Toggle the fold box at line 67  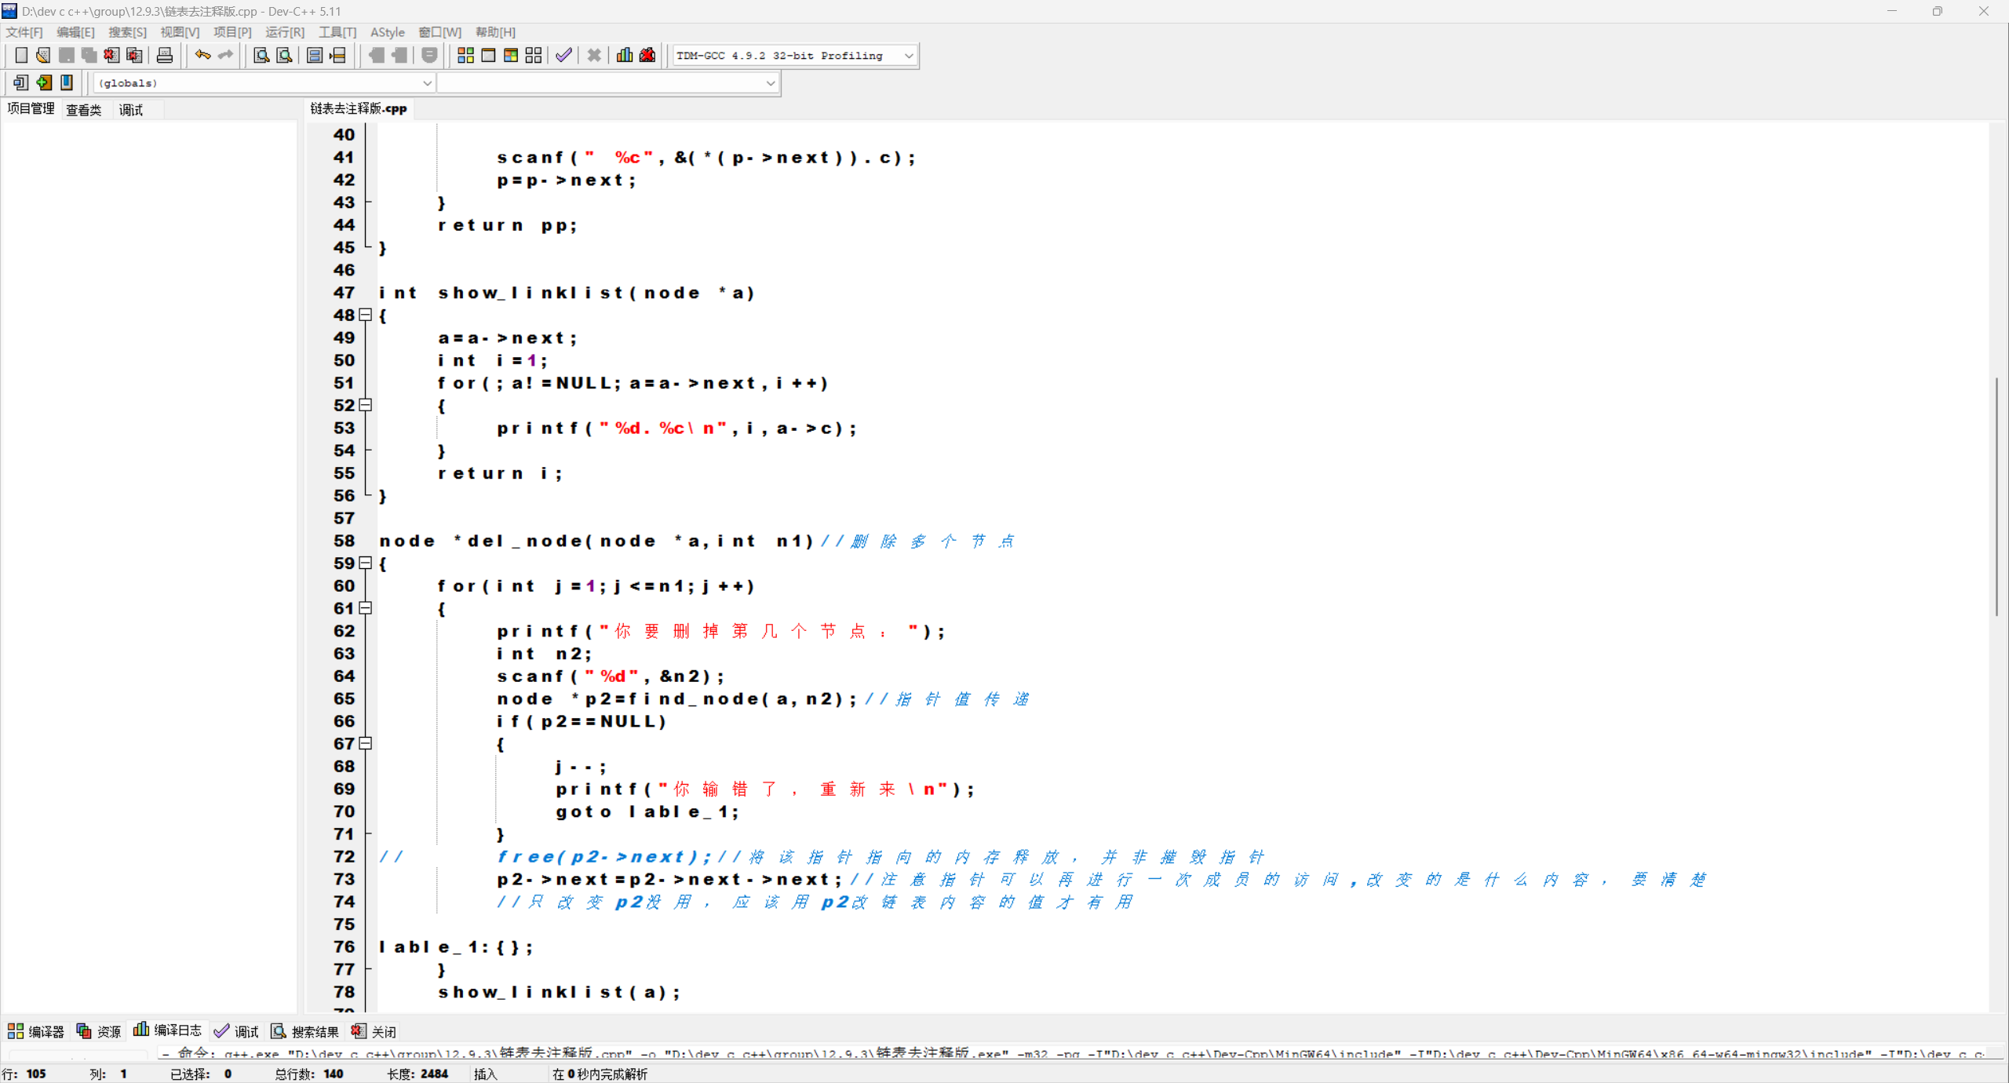pos(366,743)
